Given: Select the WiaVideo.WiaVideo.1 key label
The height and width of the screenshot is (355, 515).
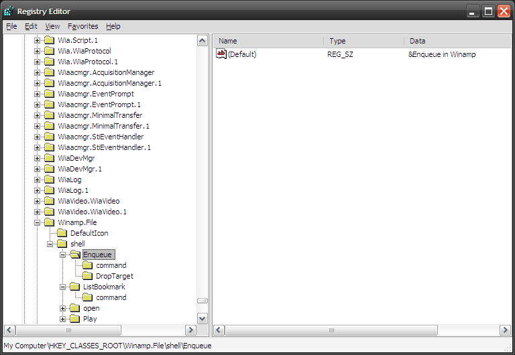Looking at the screenshot, I should [93, 212].
